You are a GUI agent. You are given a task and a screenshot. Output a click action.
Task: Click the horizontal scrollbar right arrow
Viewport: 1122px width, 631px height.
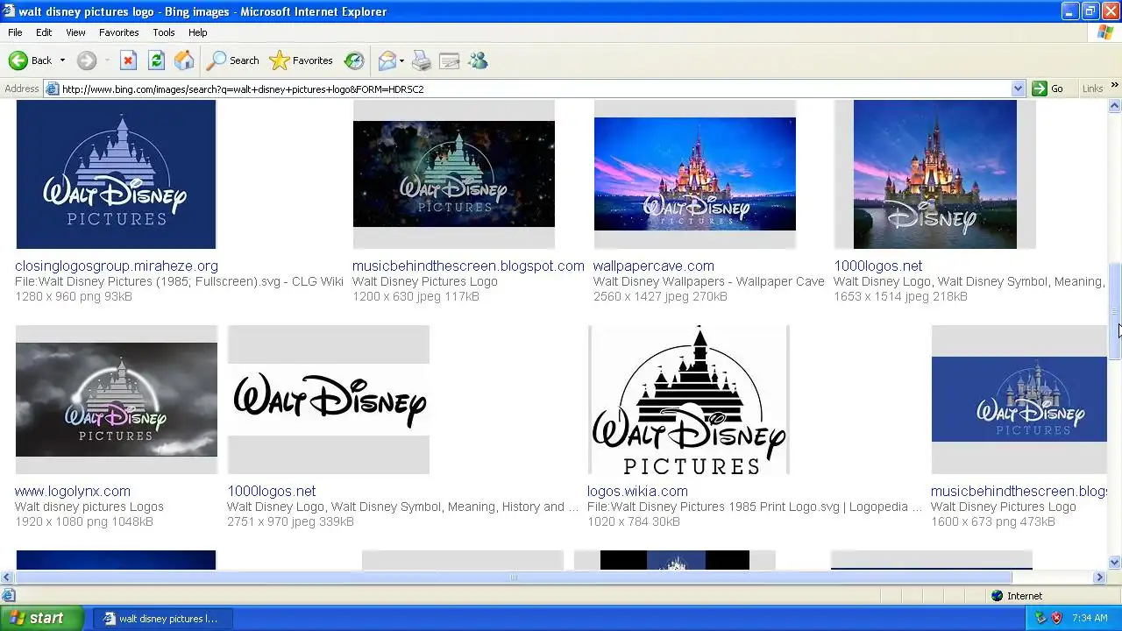[x=1100, y=577]
